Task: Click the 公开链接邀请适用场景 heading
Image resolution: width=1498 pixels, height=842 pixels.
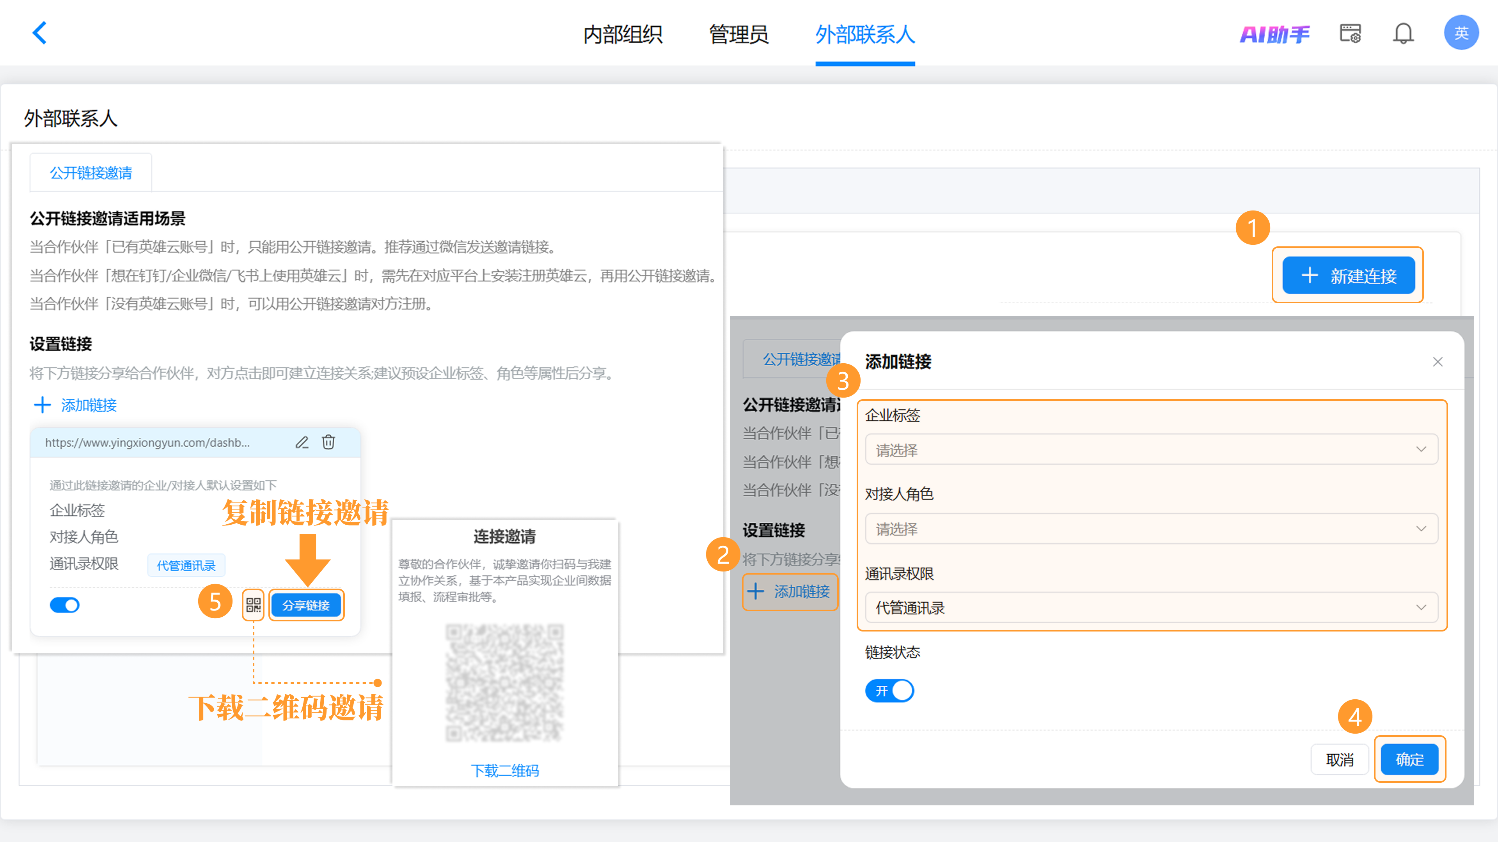Action: [108, 218]
